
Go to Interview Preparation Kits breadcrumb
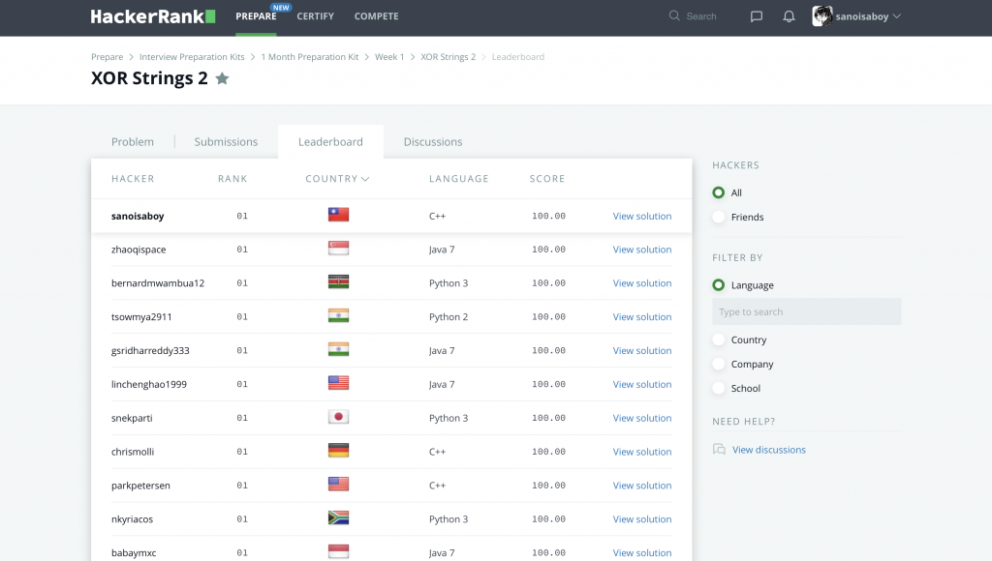pos(192,57)
